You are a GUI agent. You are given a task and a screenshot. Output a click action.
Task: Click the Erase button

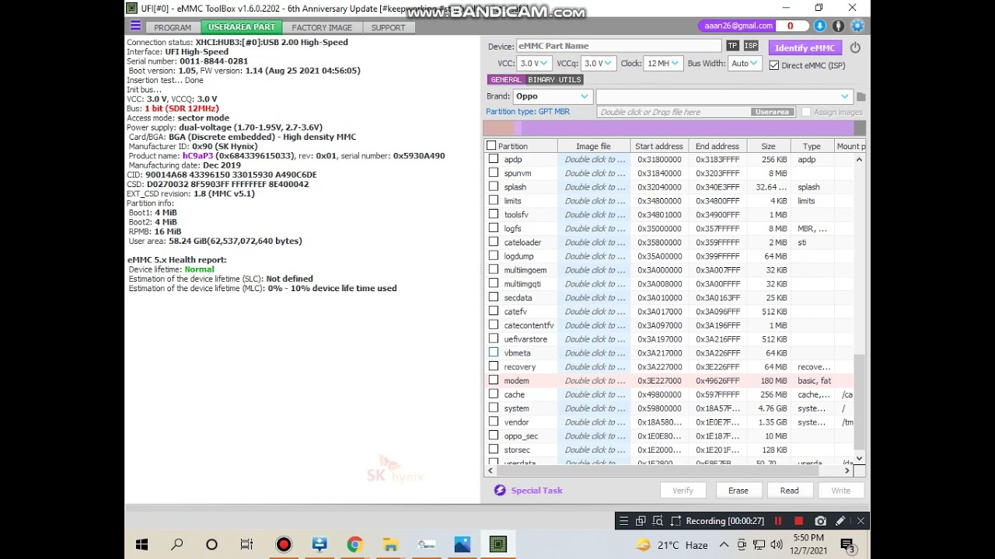click(738, 491)
